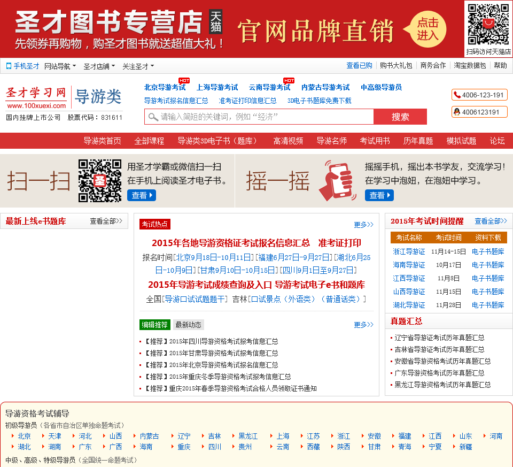513x467 pixels.
Task: Open 3D电子书题库免费下载 link
Action: [x=320, y=101]
